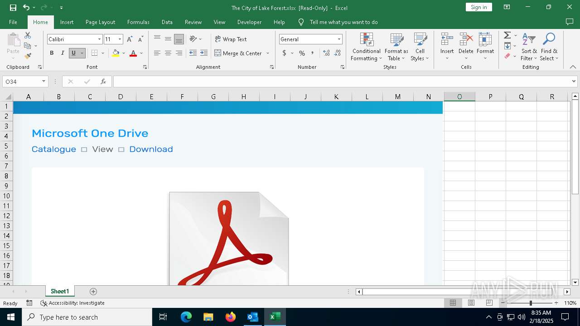The image size is (580, 326).
Task: Open the Font Color dropdown arrow
Action: click(141, 53)
